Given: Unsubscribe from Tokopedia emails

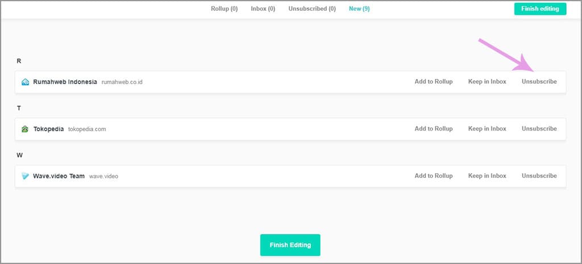Looking at the screenshot, I should click(539, 129).
